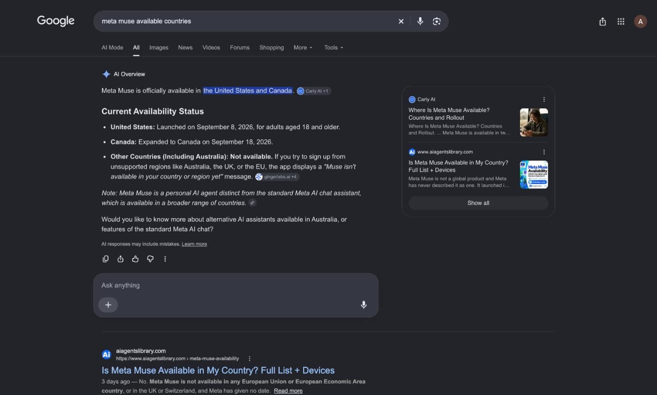Use the microphone in the Ask anything box
The width and height of the screenshot is (657, 395).
[x=364, y=305]
